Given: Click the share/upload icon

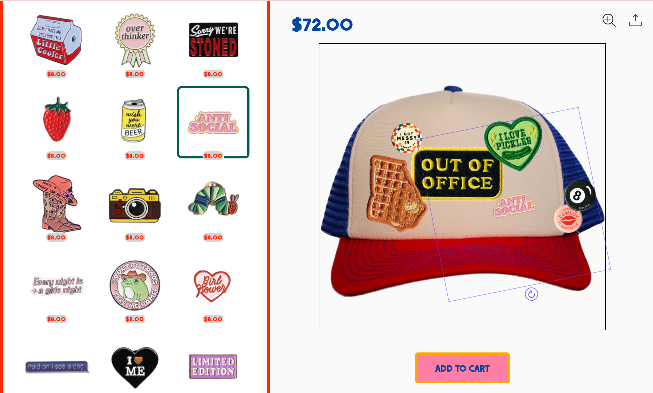Looking at the screenshot, I should point(635,20).
